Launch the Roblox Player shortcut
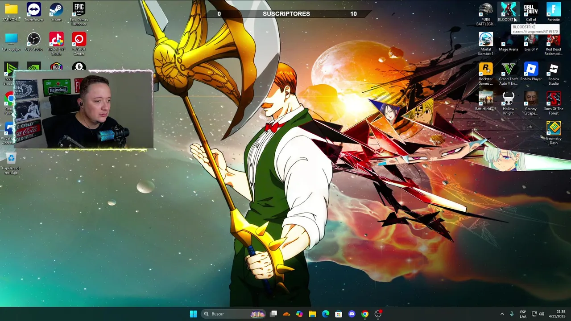571x321 pixels. coord(531,72)
